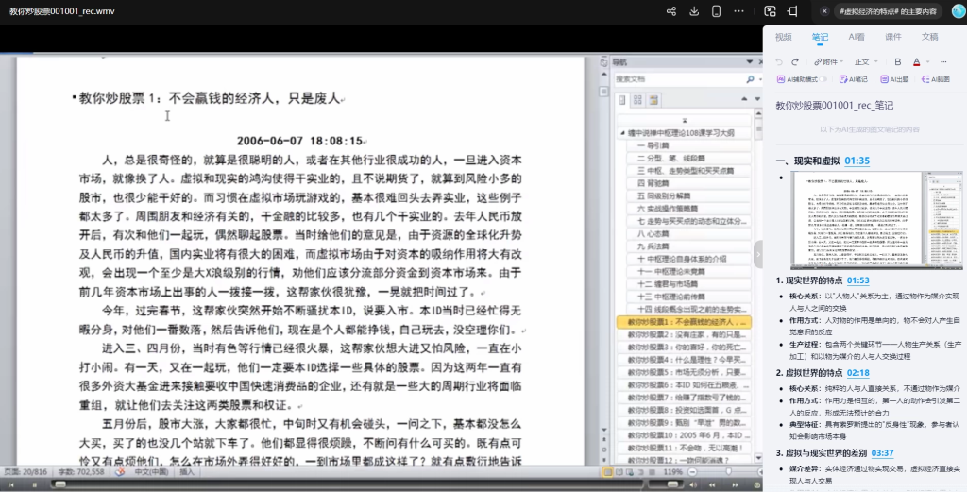Jump to timestamp 01:35
The image size is (967, 492).
[x=857, y=161]
